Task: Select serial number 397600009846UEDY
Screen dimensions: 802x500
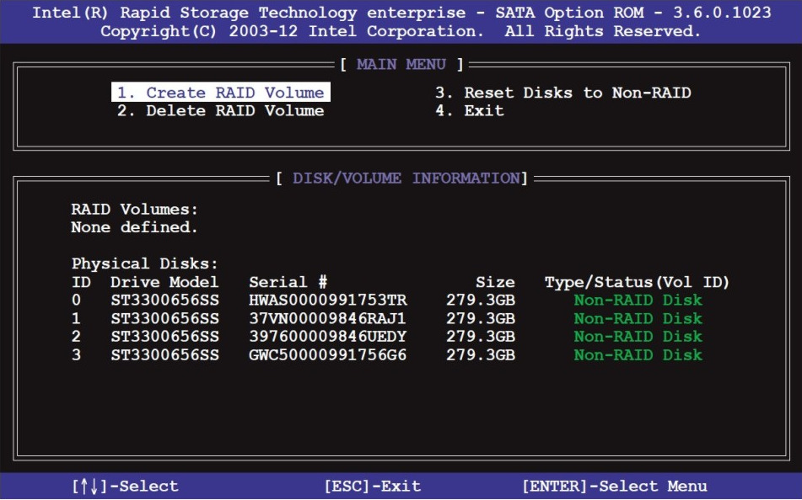Action: (328, 337)
